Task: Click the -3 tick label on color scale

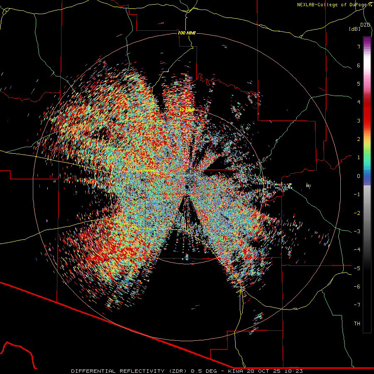Action: click(357, 231)
